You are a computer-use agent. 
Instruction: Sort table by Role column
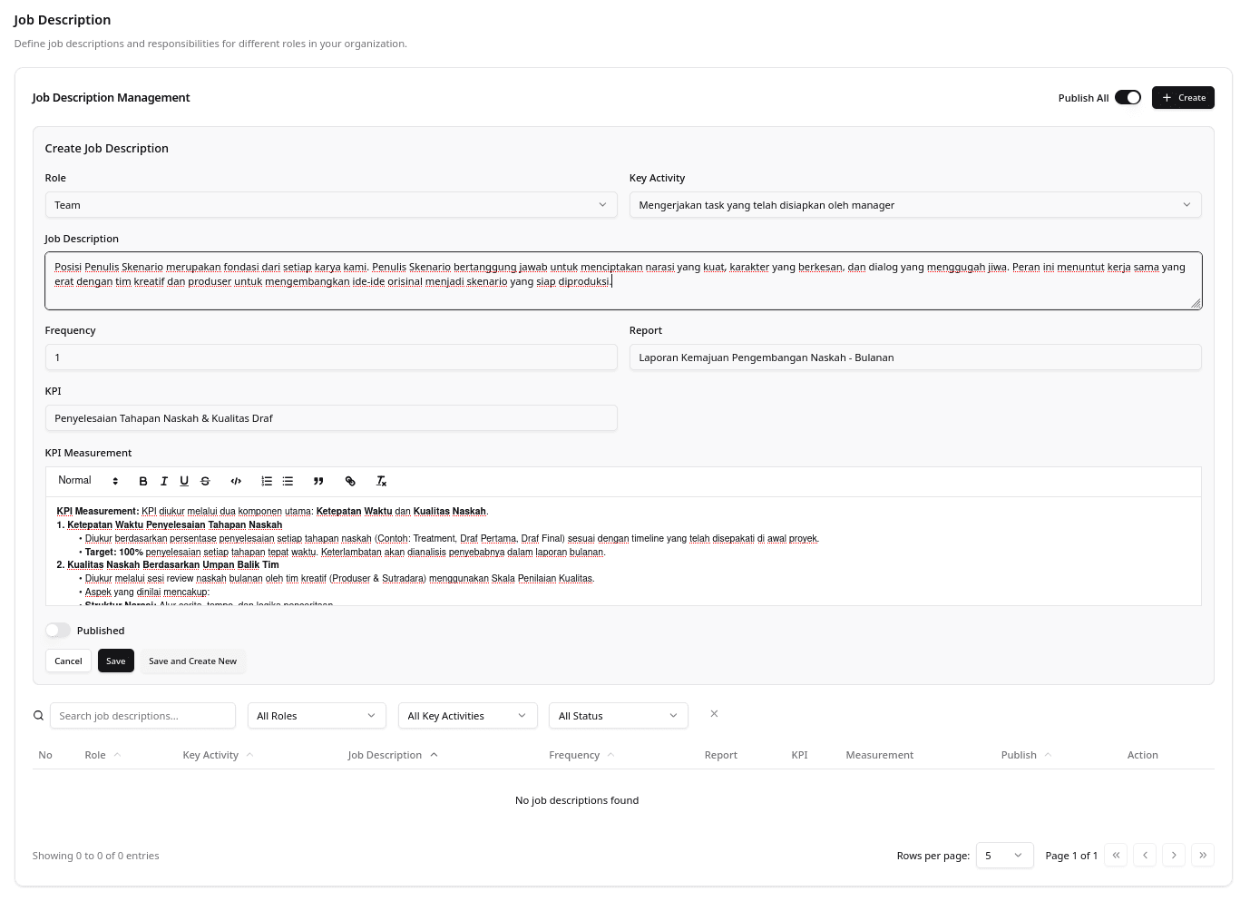point(103,755)
